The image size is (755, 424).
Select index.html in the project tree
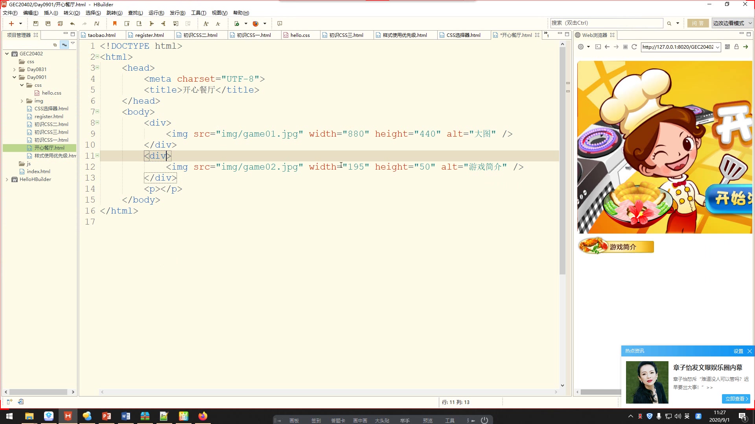pos(39,172)
